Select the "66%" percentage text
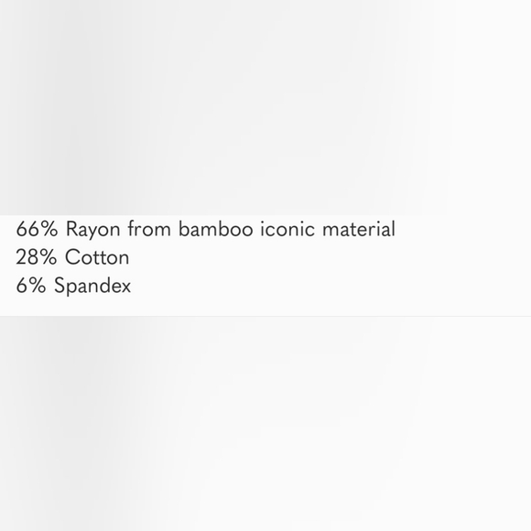This screenshot has width=531, height=531. [x=37, y=229]
